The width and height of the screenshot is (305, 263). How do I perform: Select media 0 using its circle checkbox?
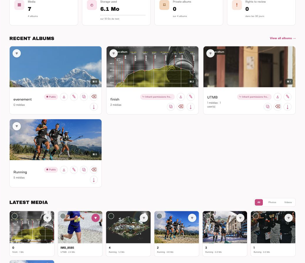pyautogui.click(x=15, y=216)
